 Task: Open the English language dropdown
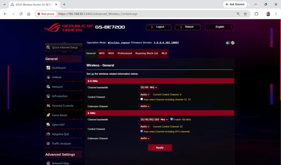(x=219, y=27)
